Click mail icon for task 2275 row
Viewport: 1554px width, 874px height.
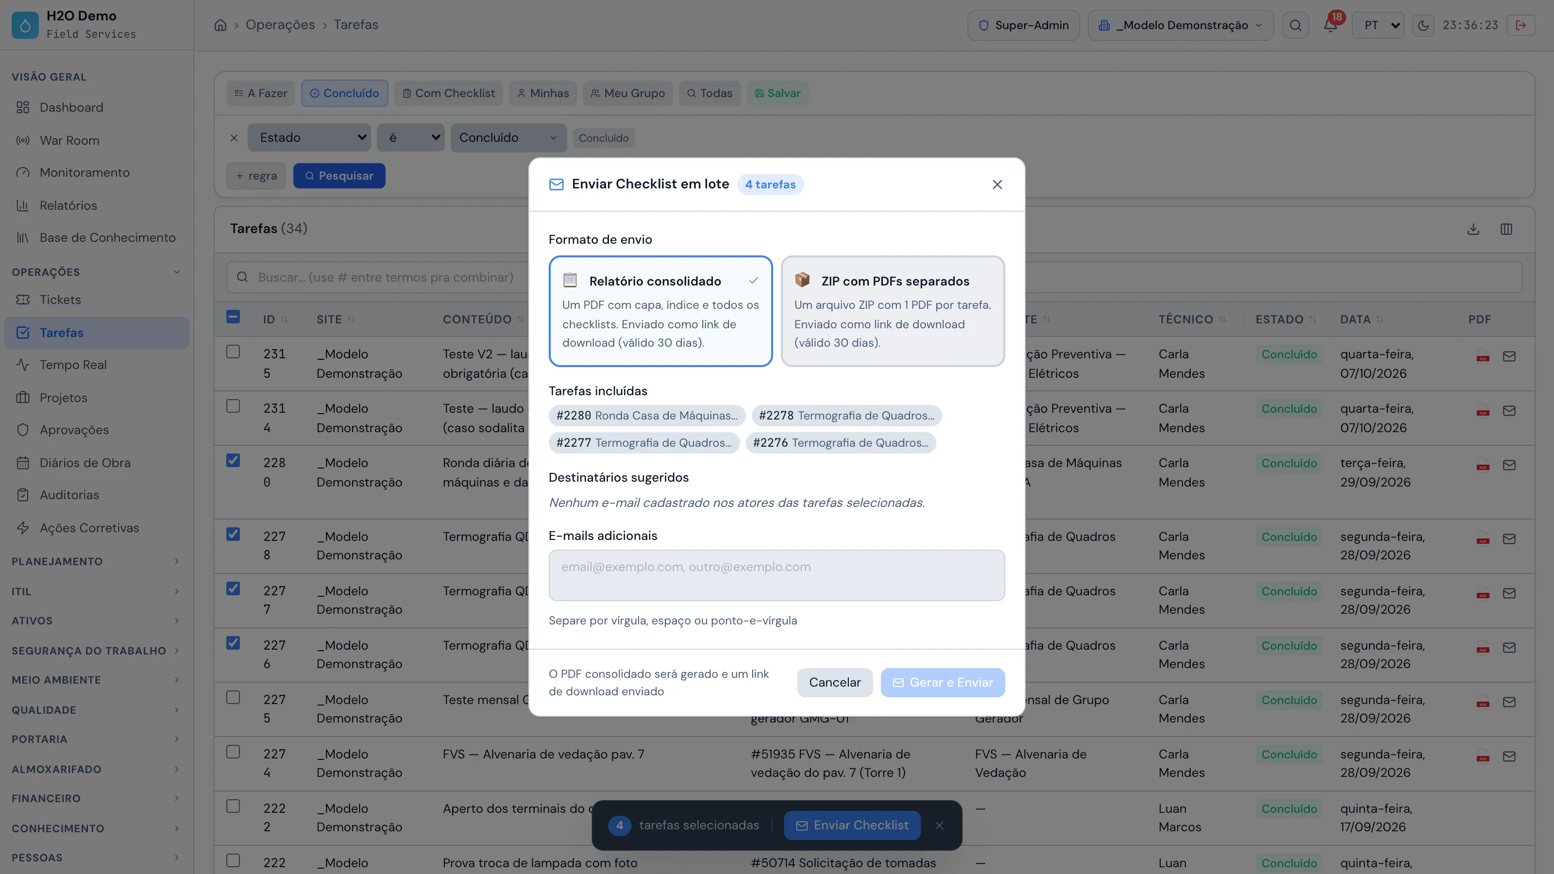[x=1509, y=702]
